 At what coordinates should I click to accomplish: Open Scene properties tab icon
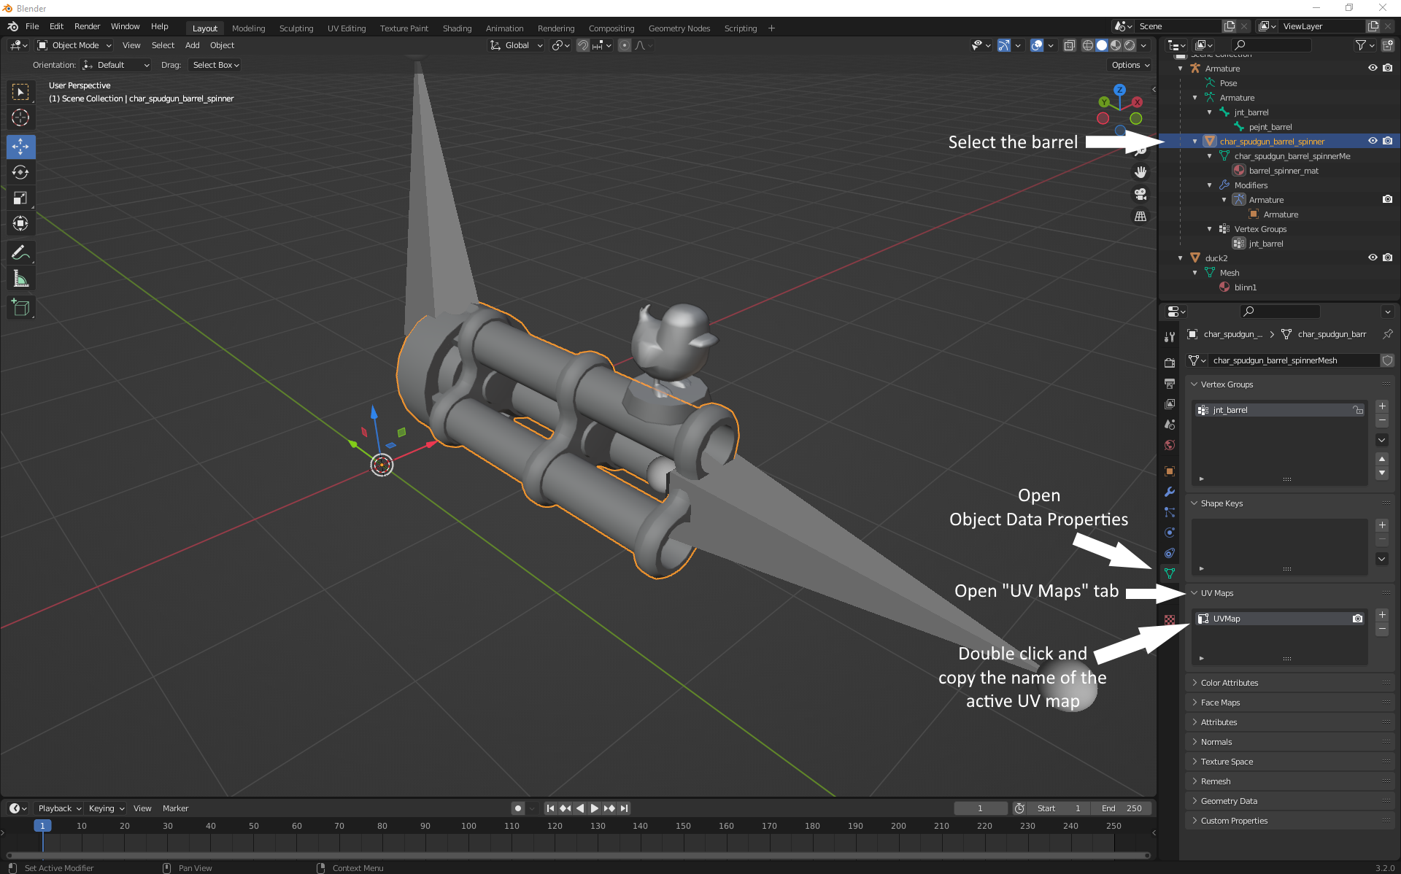point(1170,424)
